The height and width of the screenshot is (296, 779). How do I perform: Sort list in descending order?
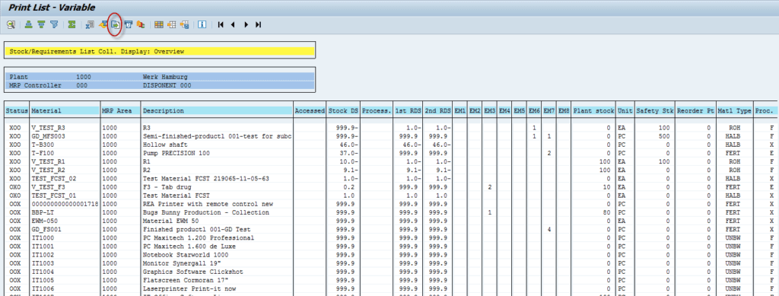click(x=41, y=24)
